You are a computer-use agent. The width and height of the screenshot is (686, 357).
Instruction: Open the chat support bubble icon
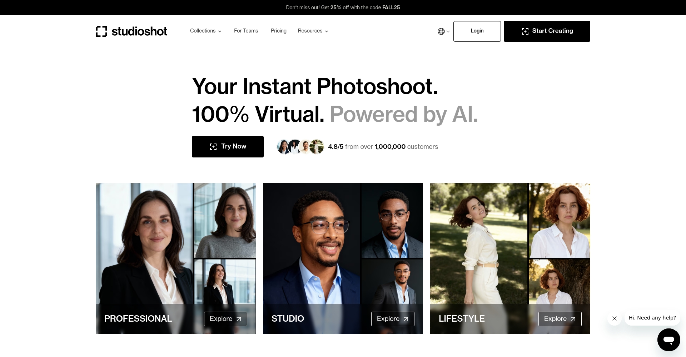668,340
